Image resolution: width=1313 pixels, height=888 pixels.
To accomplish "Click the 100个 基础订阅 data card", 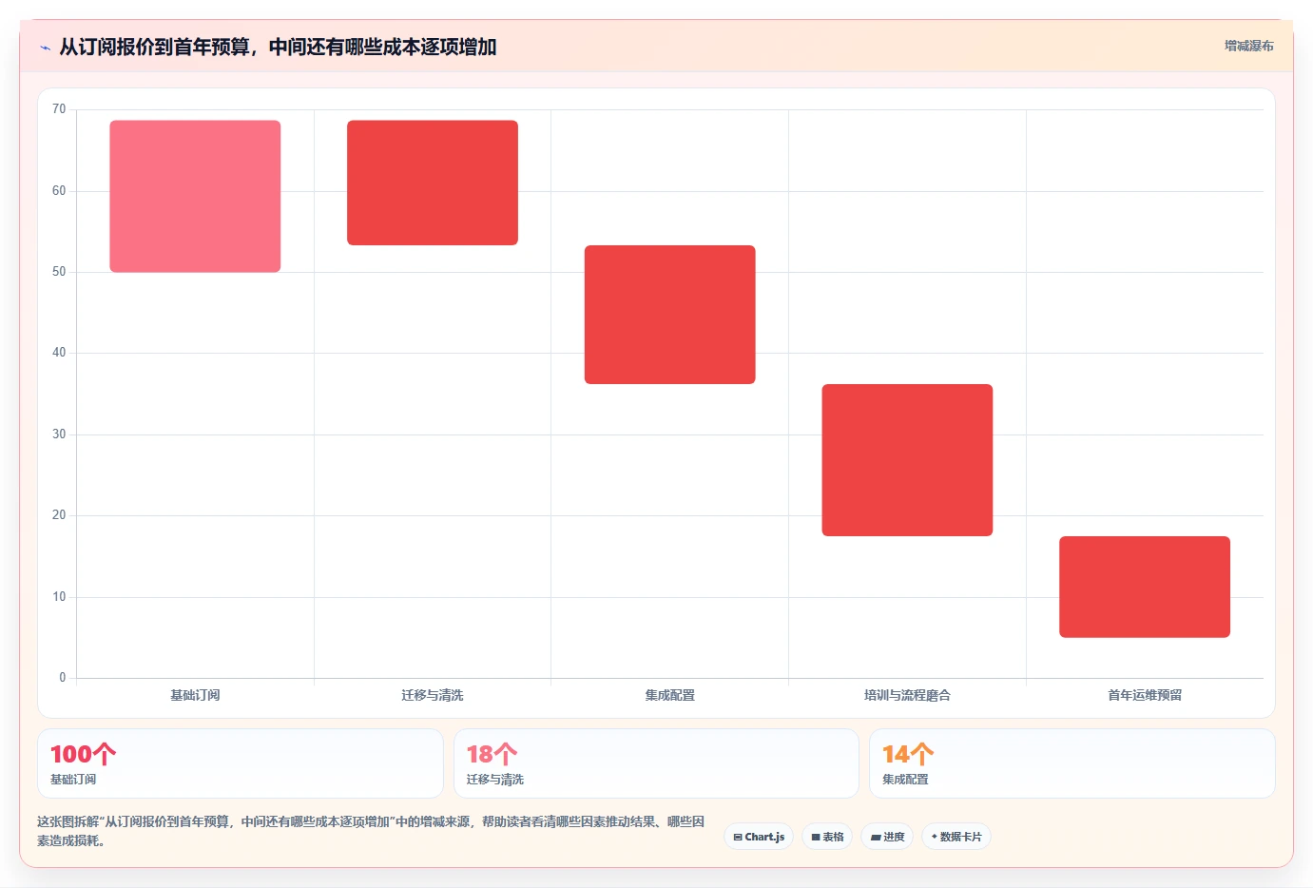I will point(241,763).
